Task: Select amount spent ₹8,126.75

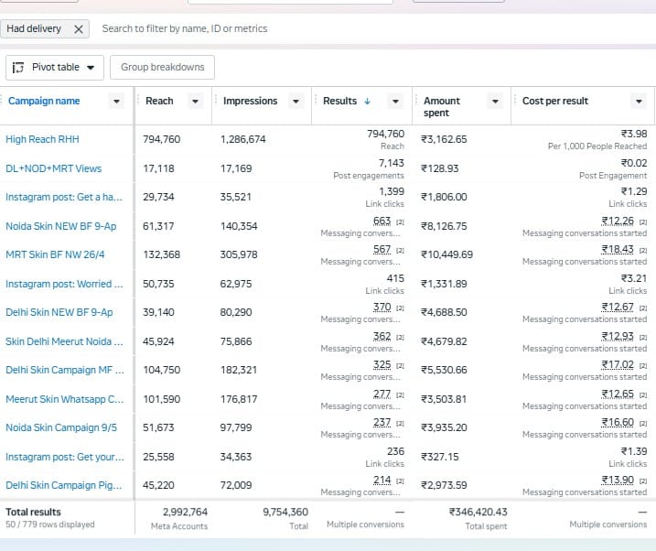Action: click(x=444, y=226)
